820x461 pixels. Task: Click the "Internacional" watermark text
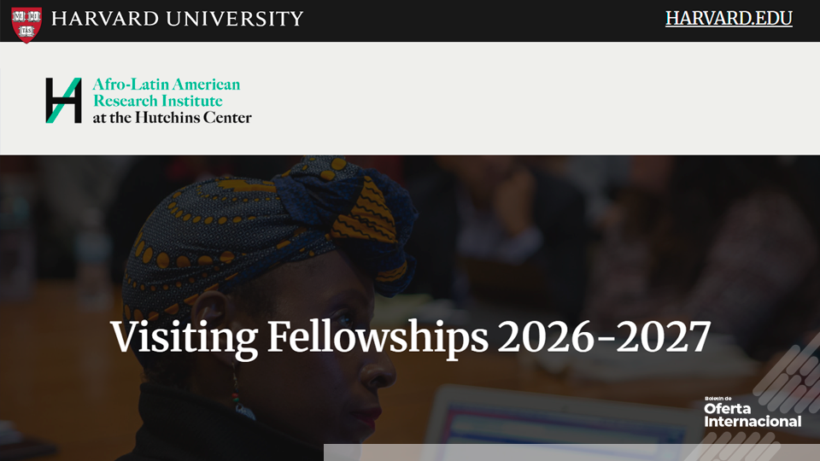click(x=752, y=422)
